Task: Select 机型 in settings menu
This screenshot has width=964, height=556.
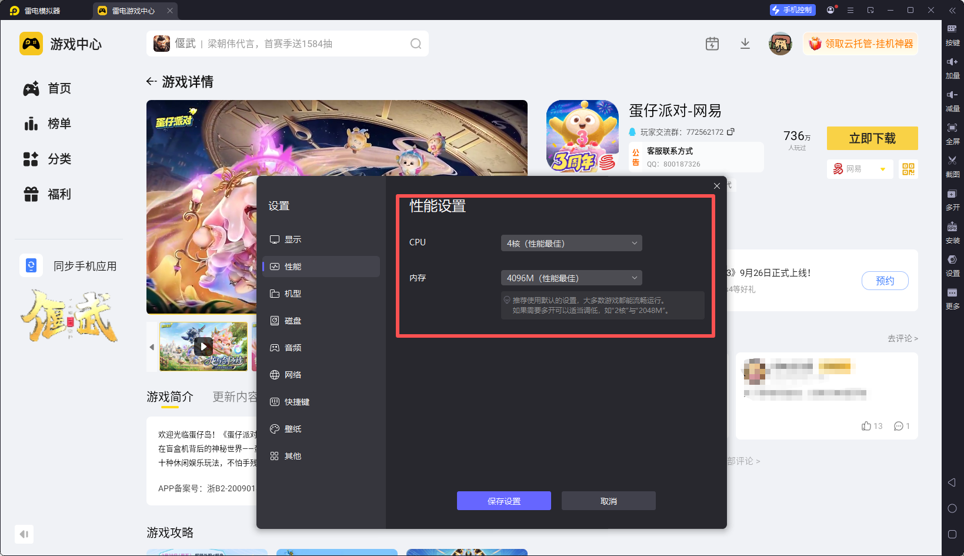Action: [x=321, y=294]
